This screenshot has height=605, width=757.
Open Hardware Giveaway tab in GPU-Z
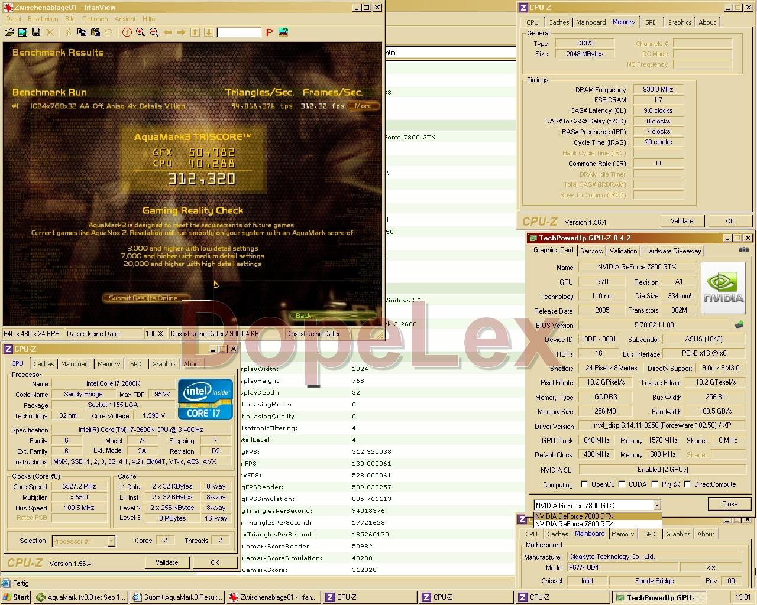672,251
